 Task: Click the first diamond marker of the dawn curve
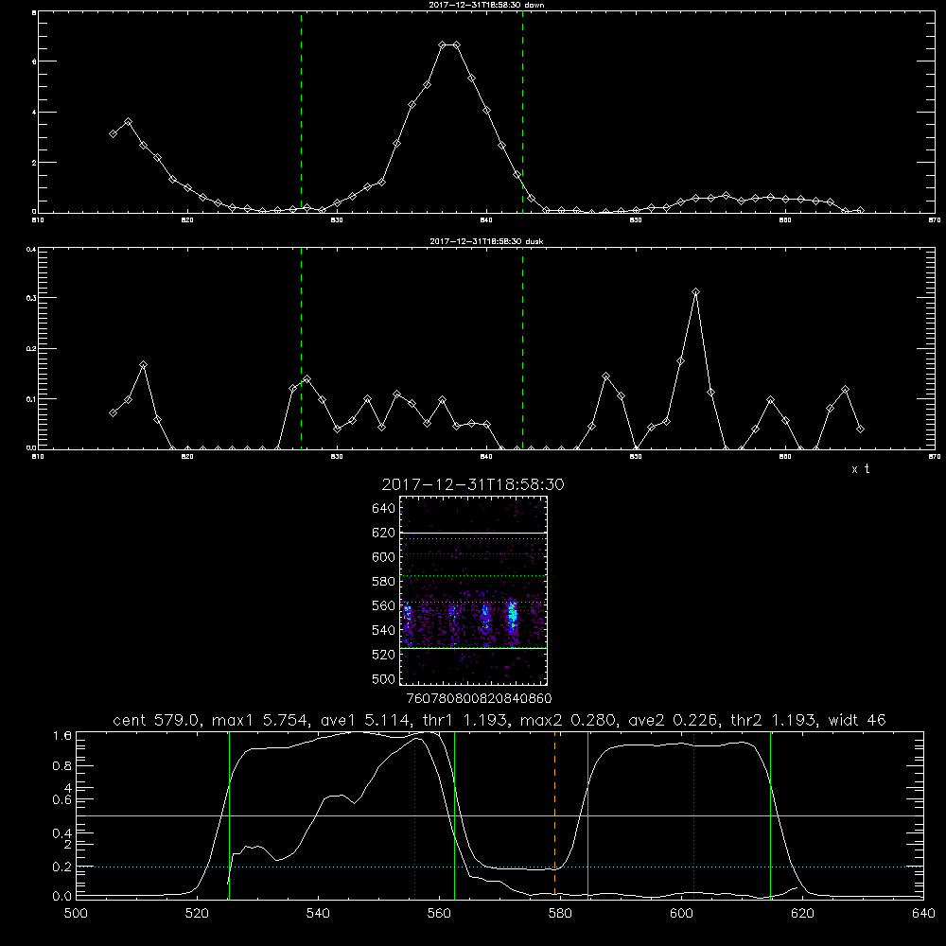(113, 133)
